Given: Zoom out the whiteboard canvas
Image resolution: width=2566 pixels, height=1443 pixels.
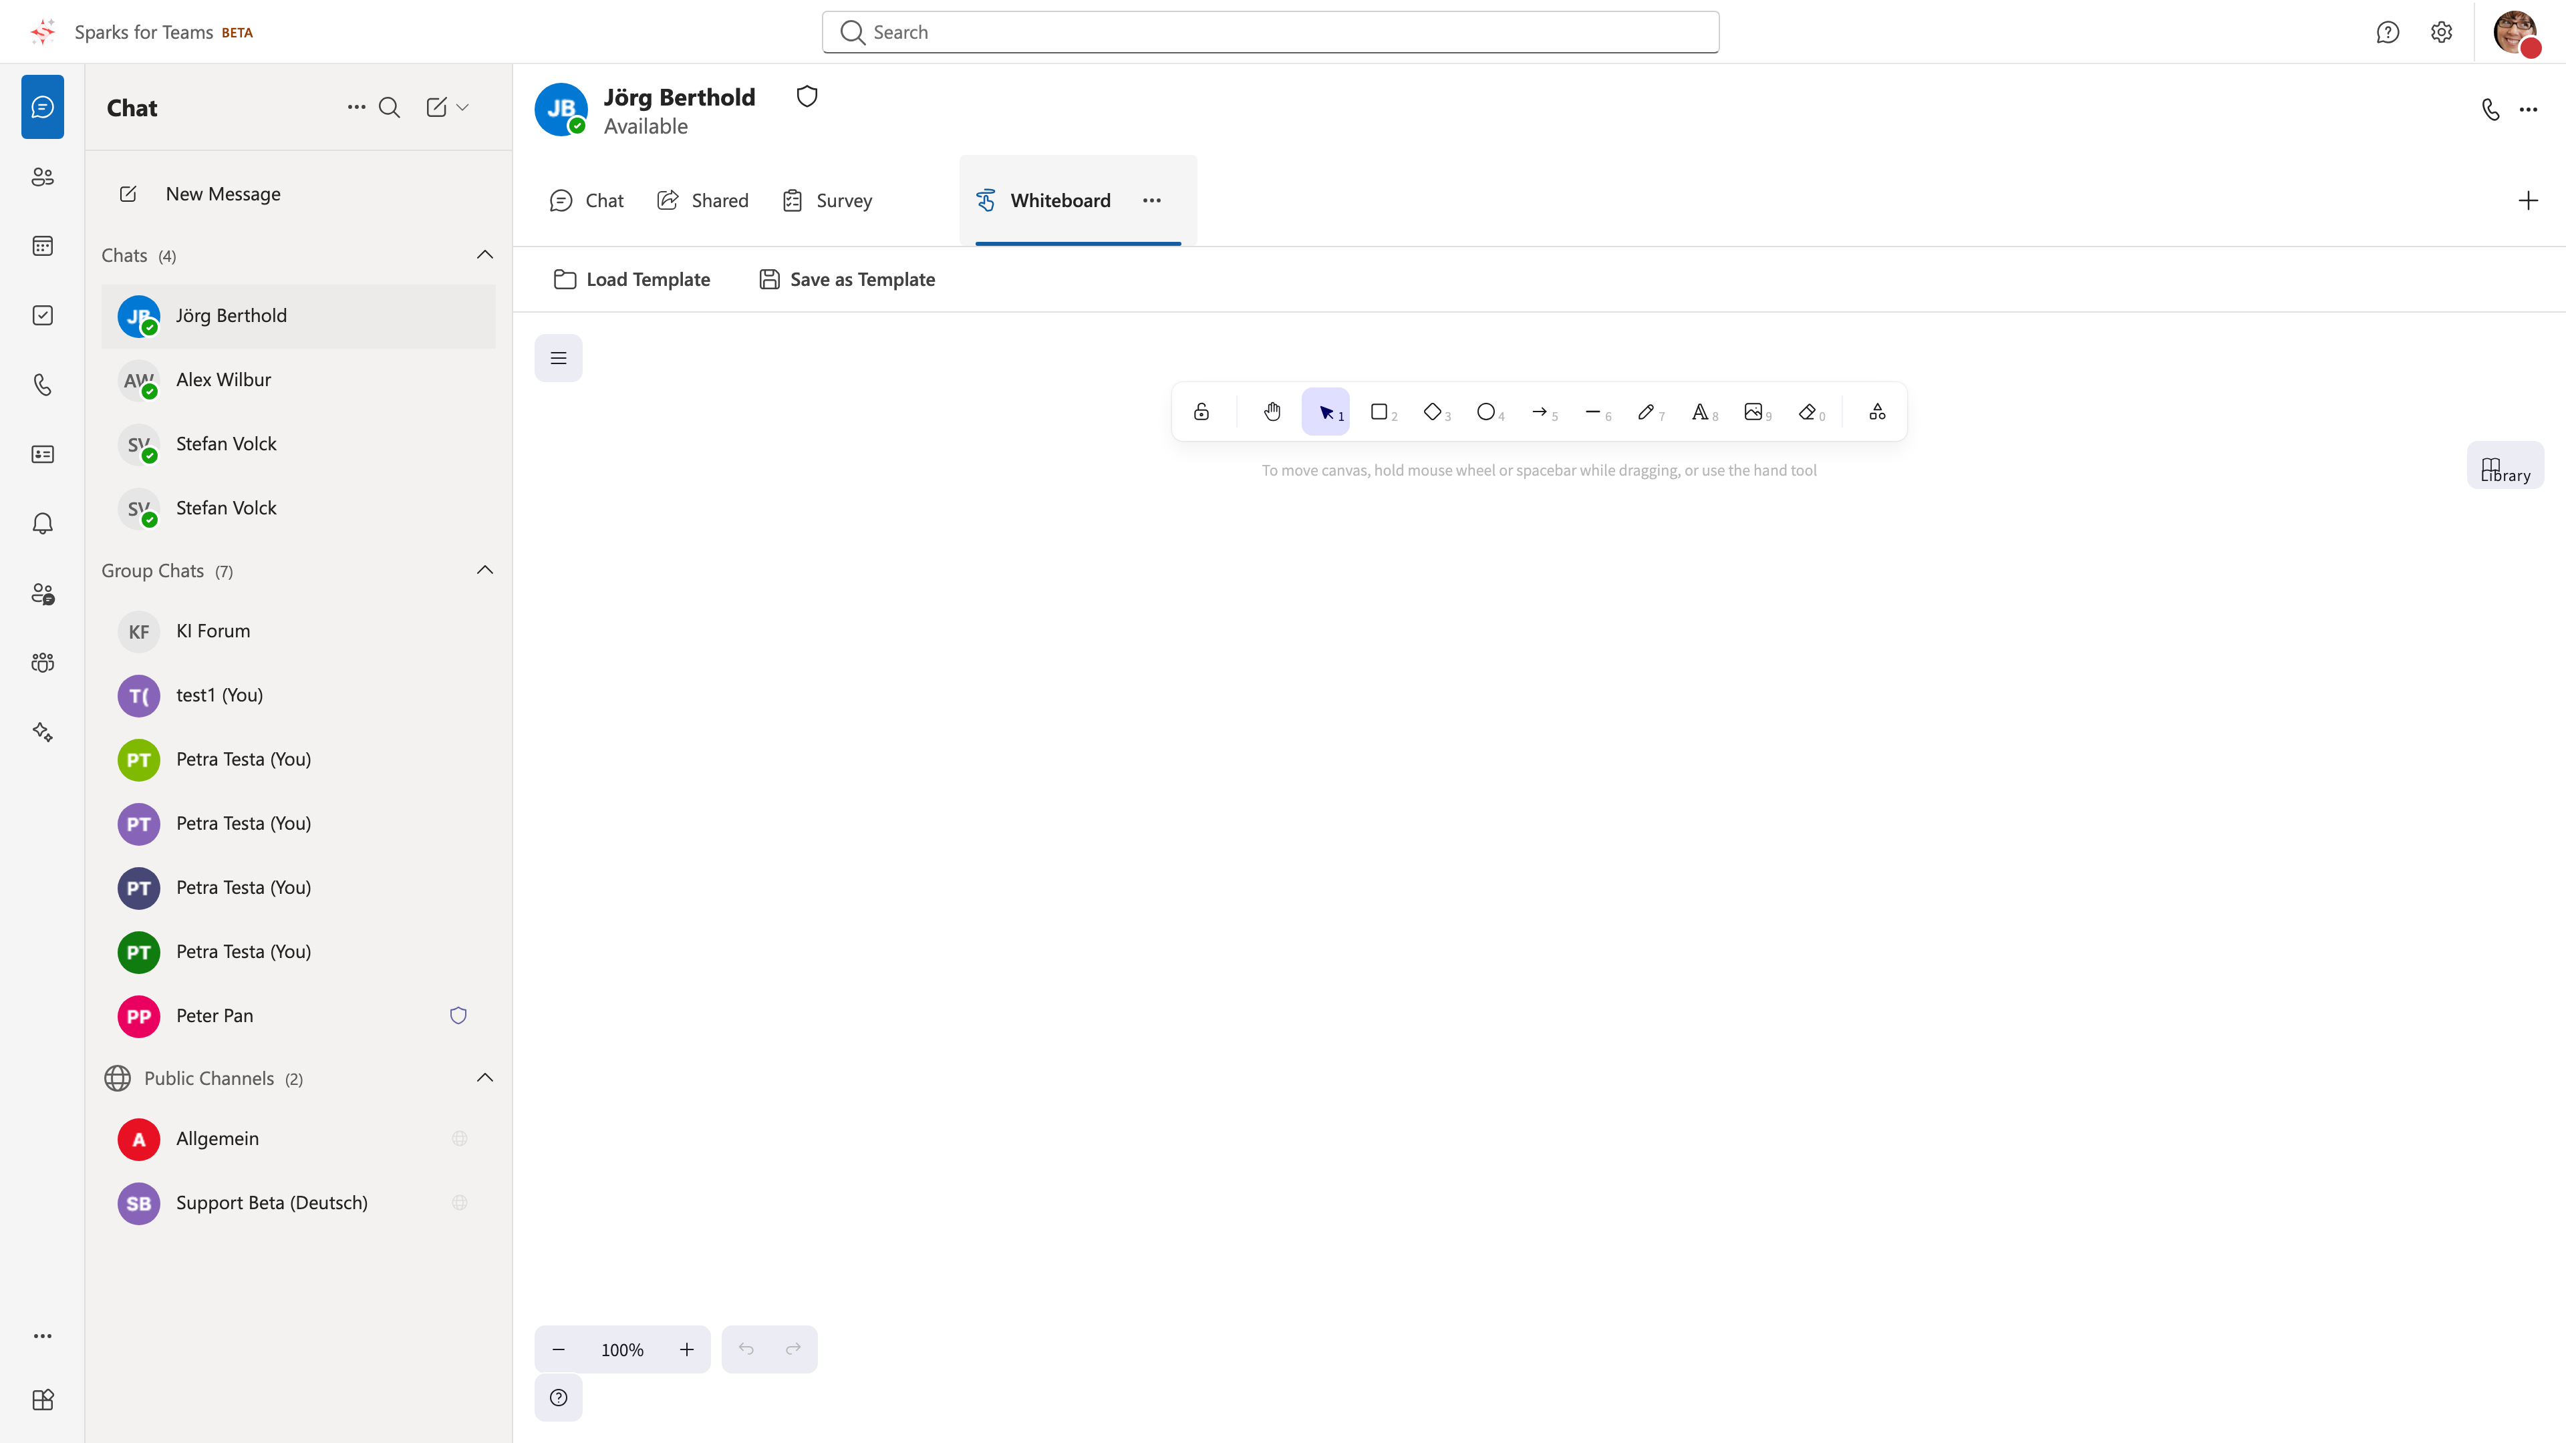Looking at the screenshot, I should 559,1349.
